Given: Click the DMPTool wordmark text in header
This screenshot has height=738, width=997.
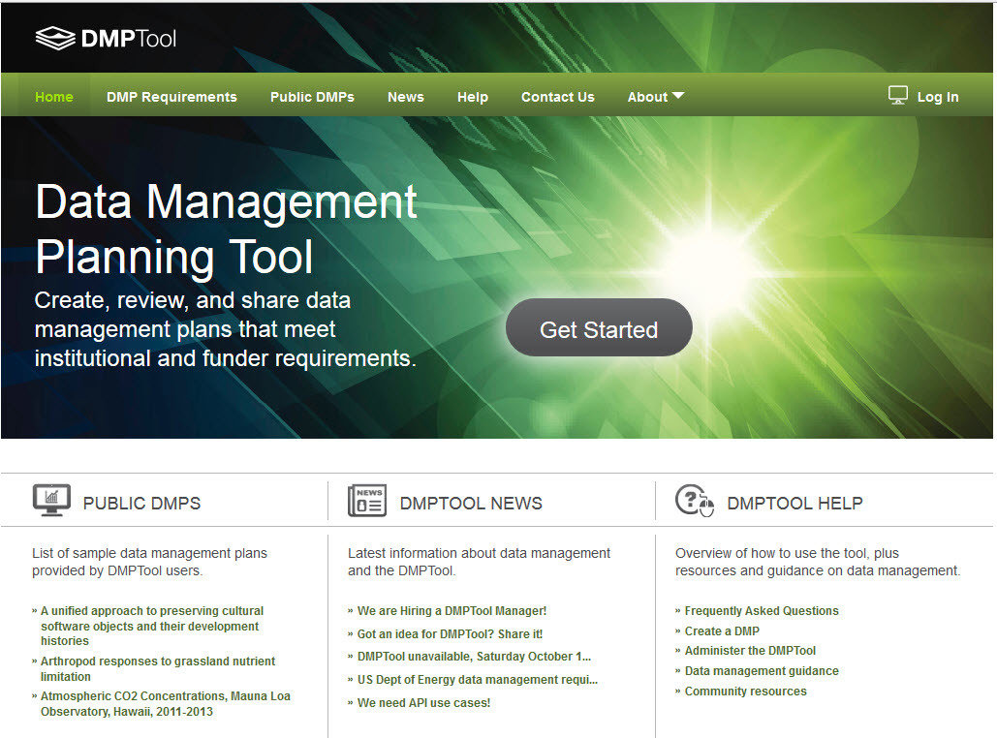Looking at the screenshot, I should tap(129, 39).
